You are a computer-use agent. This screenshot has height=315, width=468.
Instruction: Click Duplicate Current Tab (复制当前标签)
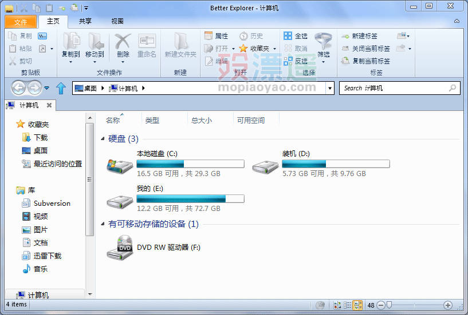click(366, 61)
